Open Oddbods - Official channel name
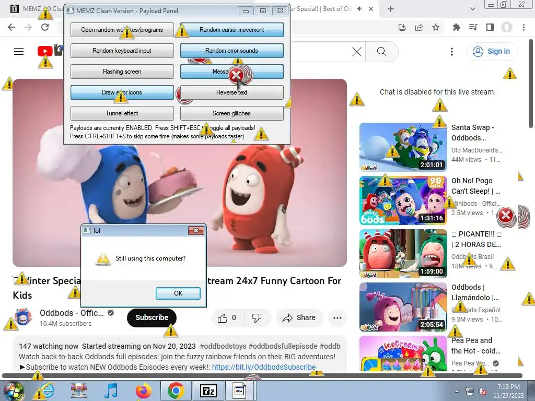The width and height of the screenshot is (535, 401). click(72, 313)
